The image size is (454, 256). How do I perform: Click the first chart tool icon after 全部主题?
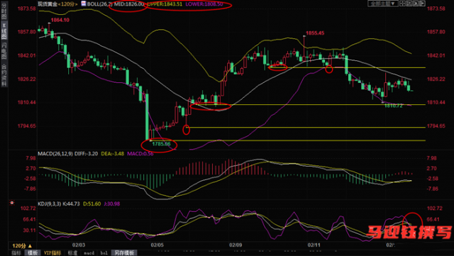tap(402, 4)
